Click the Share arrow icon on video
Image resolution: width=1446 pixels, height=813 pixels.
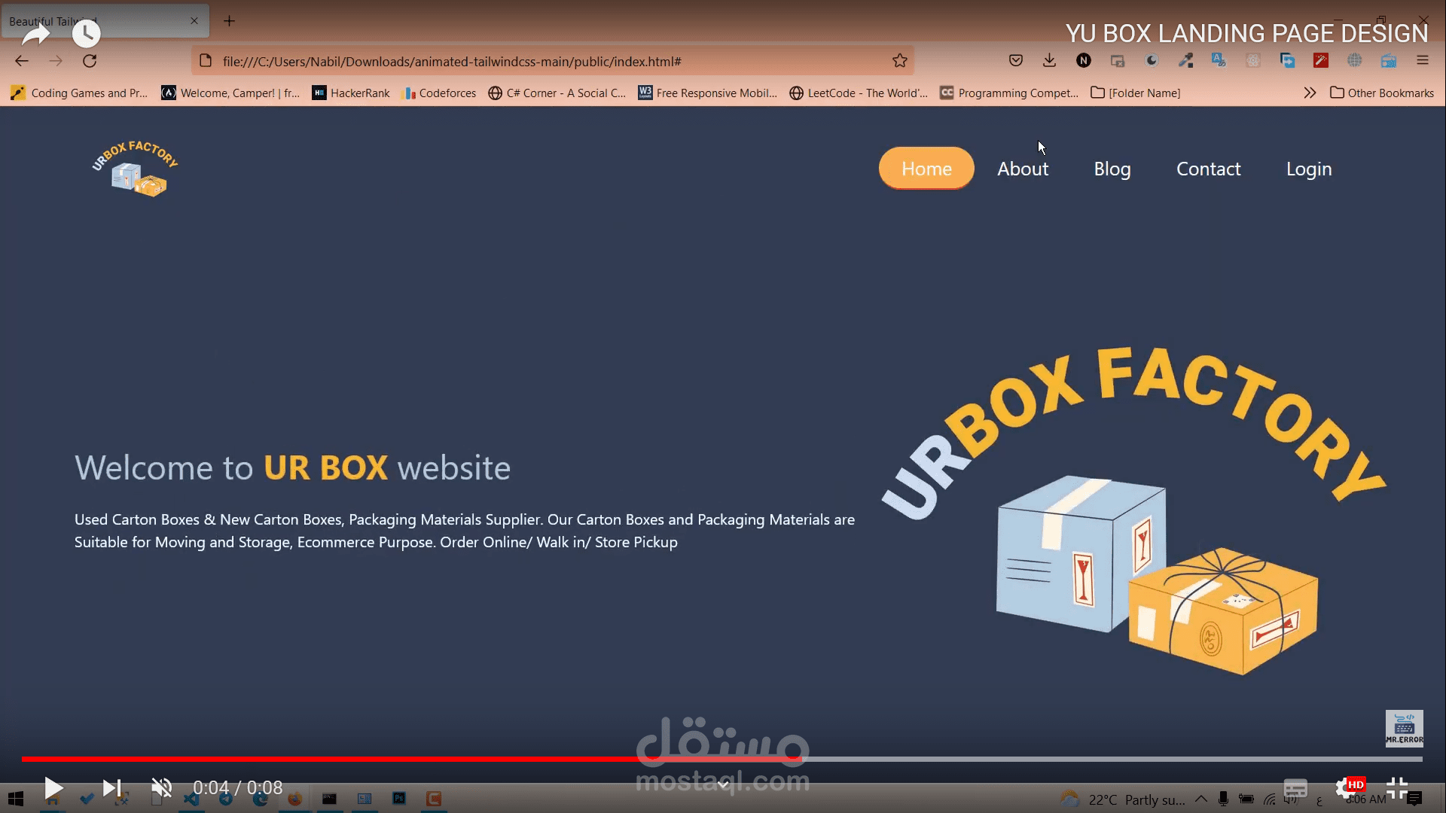point(35,34)
